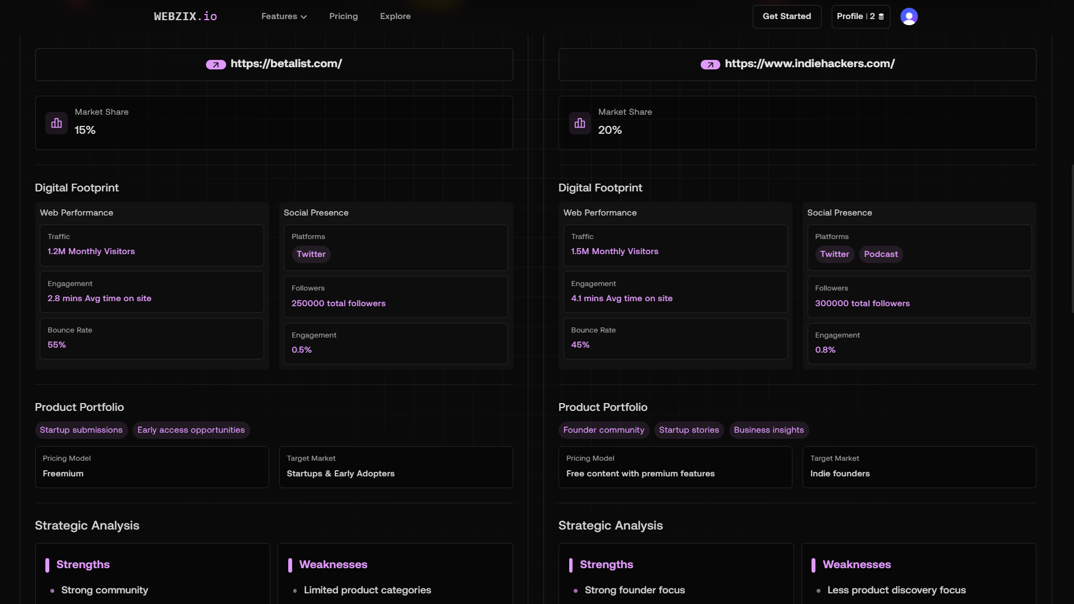Open the https://www.indiehackers.com/ link

pos(810,64)
